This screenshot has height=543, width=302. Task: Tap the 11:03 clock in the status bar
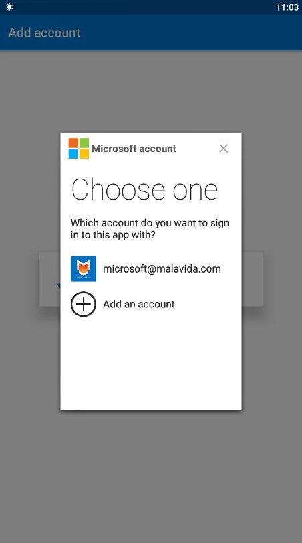(287, 7)
